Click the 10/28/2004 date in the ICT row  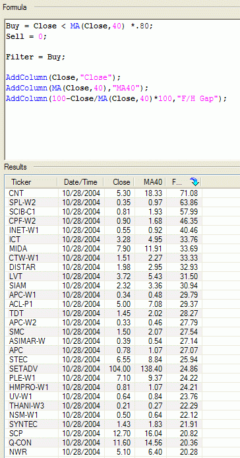81,240
